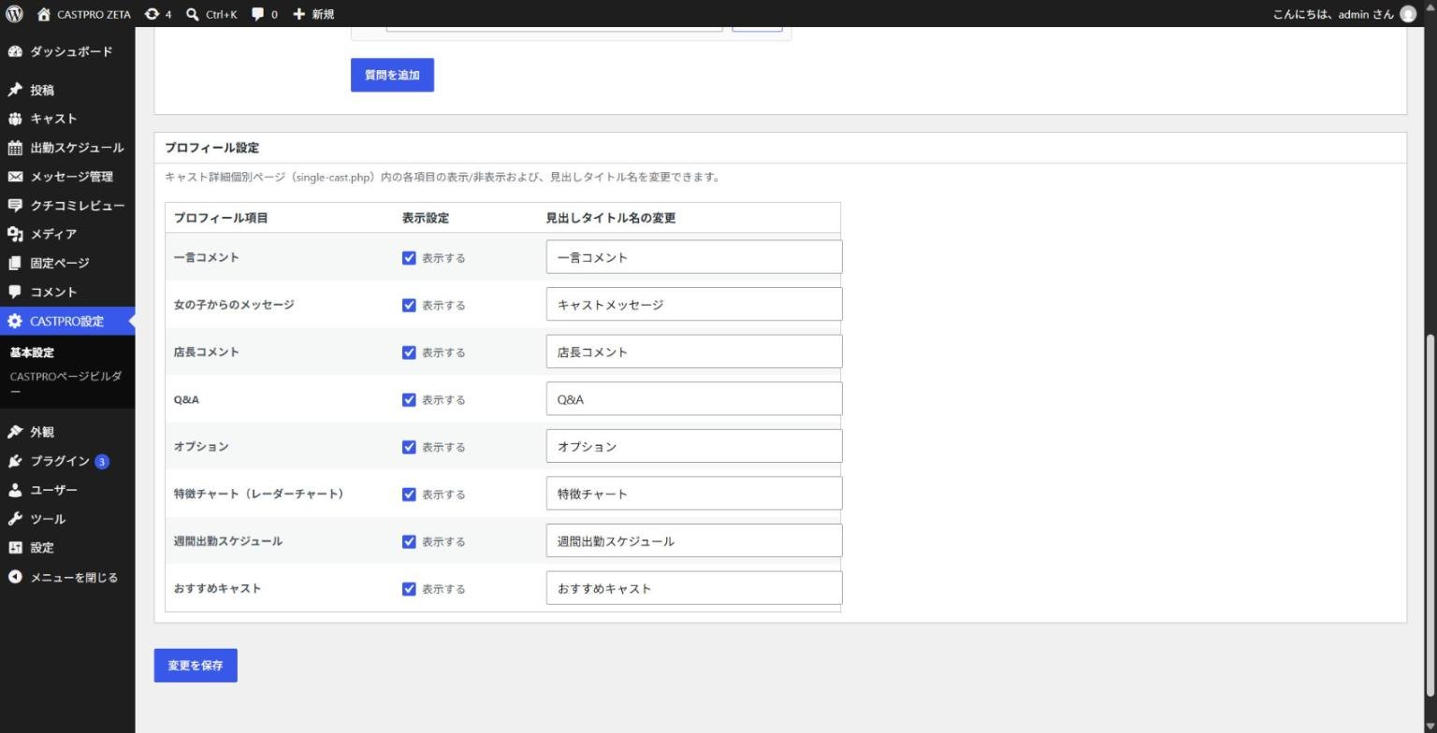
Task: Open 投稿 pin icon menu
Action: point(15,90)
